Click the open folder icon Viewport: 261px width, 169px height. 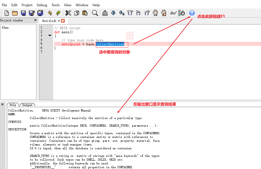[x=15, y=13]
